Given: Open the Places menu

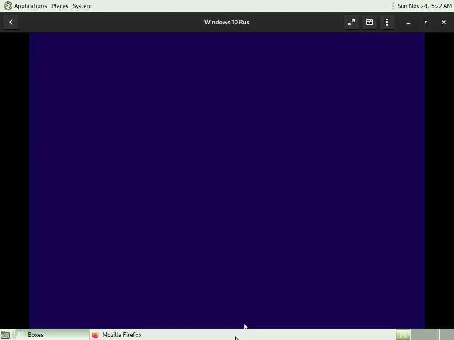Looking at the screenshot, I should tap(60, 6).
